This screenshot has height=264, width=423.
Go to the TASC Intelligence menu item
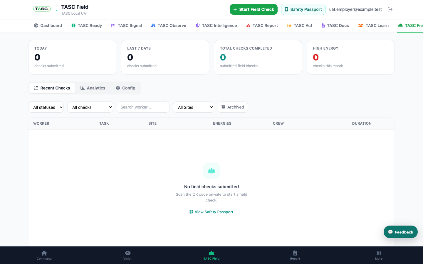coord(216,26)
